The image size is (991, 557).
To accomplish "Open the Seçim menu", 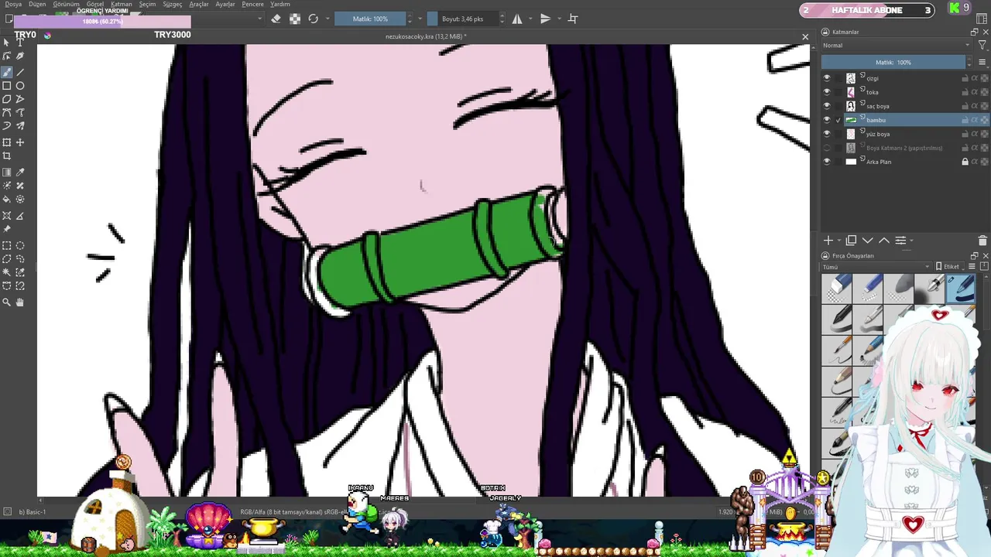I will pyautogui.click(x=147, y=4).
